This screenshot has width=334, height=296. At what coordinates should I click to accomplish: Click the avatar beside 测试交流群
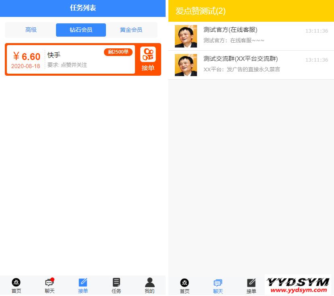186,65
